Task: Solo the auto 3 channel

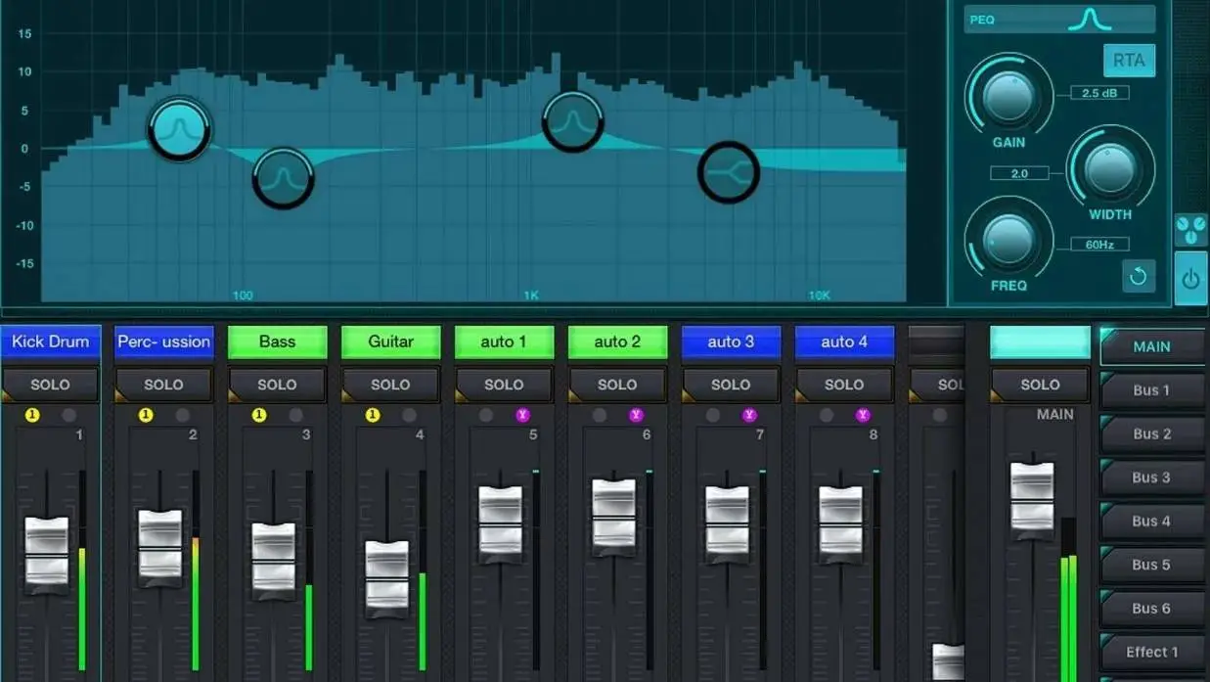Action: tap(731, 385)
